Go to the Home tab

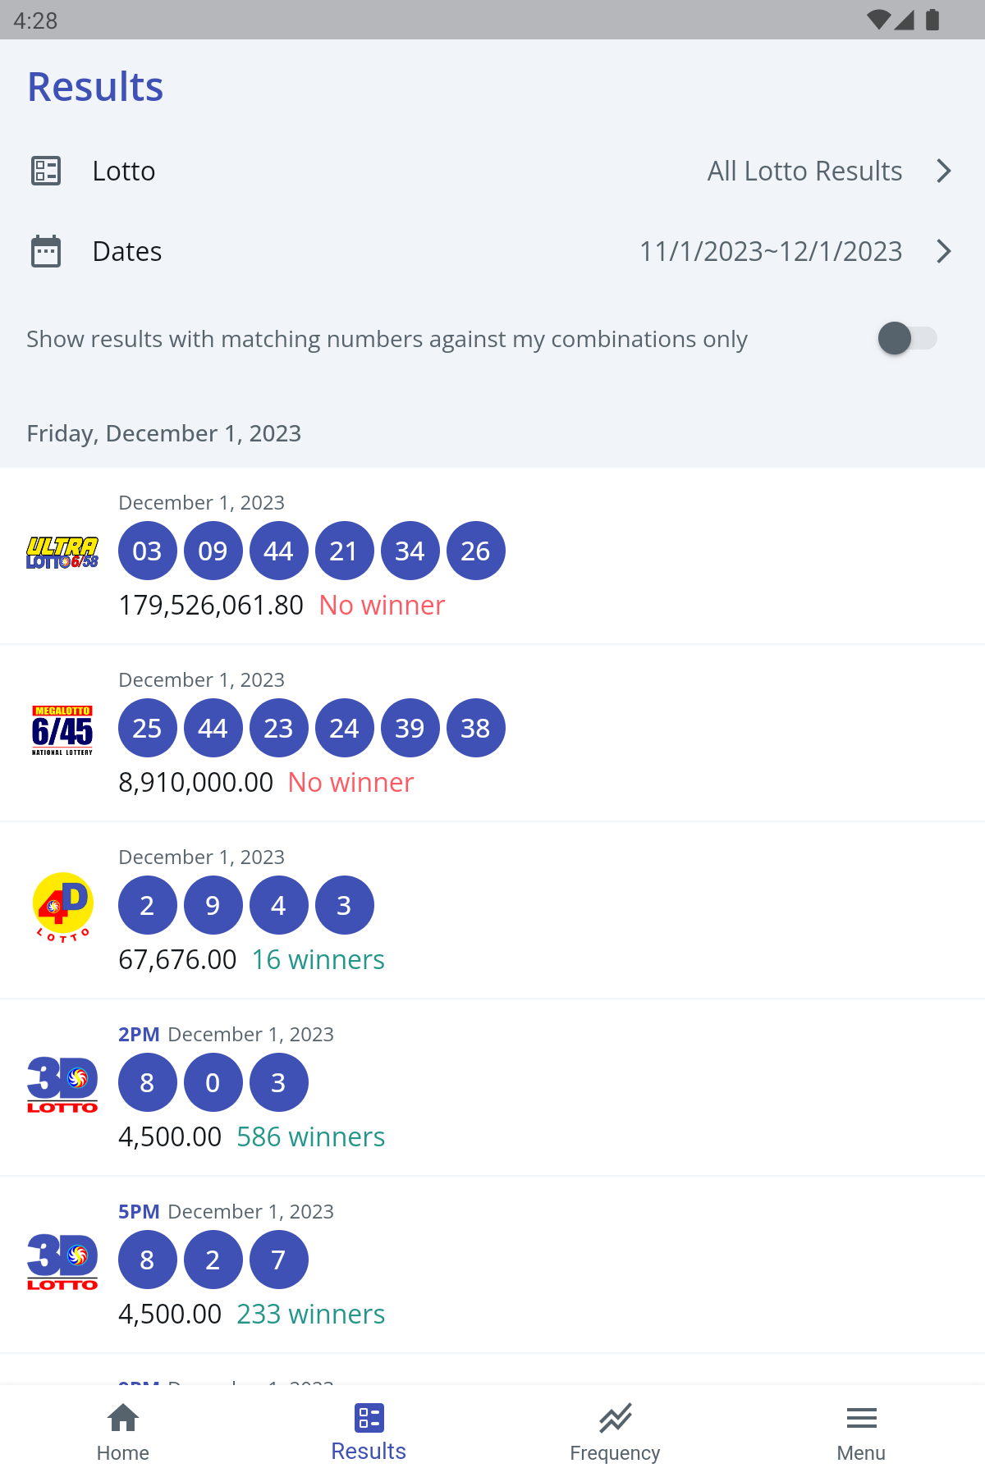(x=123, y=1433)
